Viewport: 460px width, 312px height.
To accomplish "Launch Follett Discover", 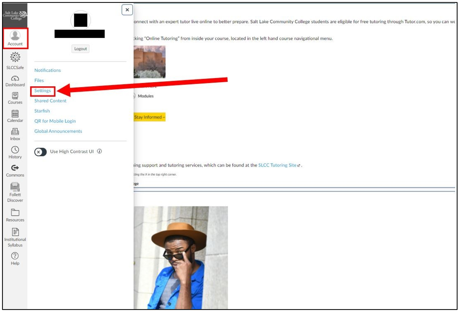I will 15,192.
